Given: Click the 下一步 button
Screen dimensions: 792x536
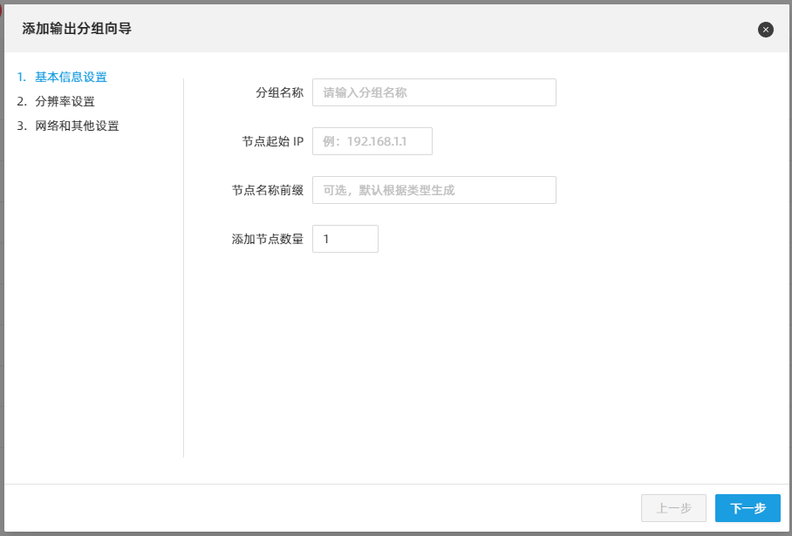Looking at the screenshot, I should (x=748, y=508).
